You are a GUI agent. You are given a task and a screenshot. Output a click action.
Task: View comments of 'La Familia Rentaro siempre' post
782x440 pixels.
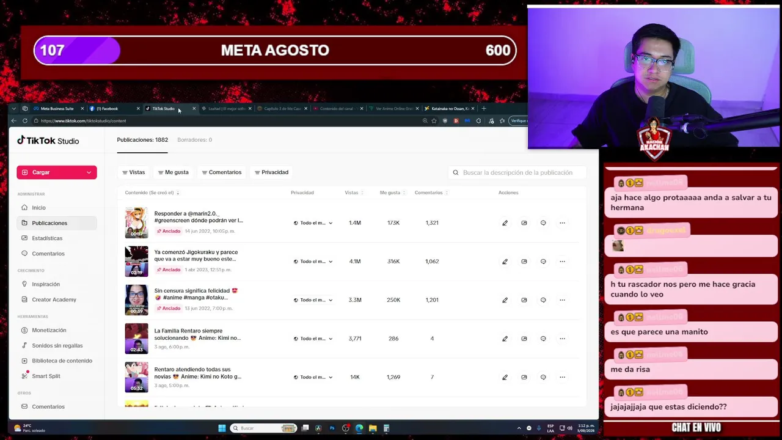click(543, 339)
